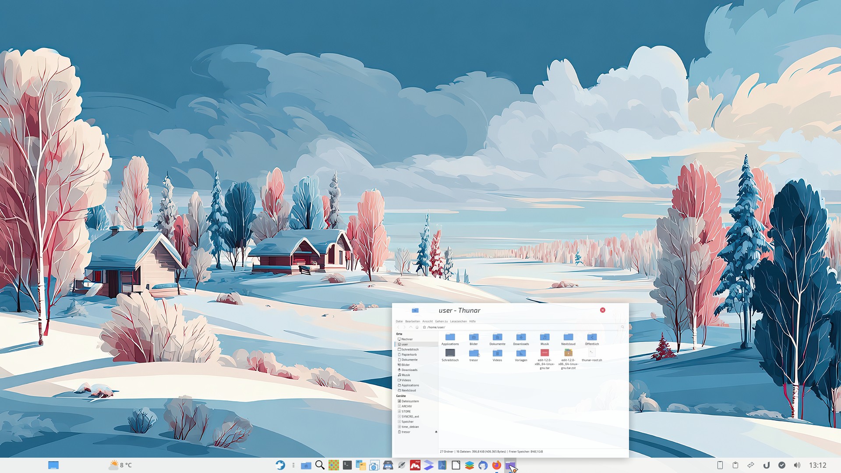Open the Lesezeichen menu in Thunar
The height and width of the screenshot is (473, 841).
[458, 321]
